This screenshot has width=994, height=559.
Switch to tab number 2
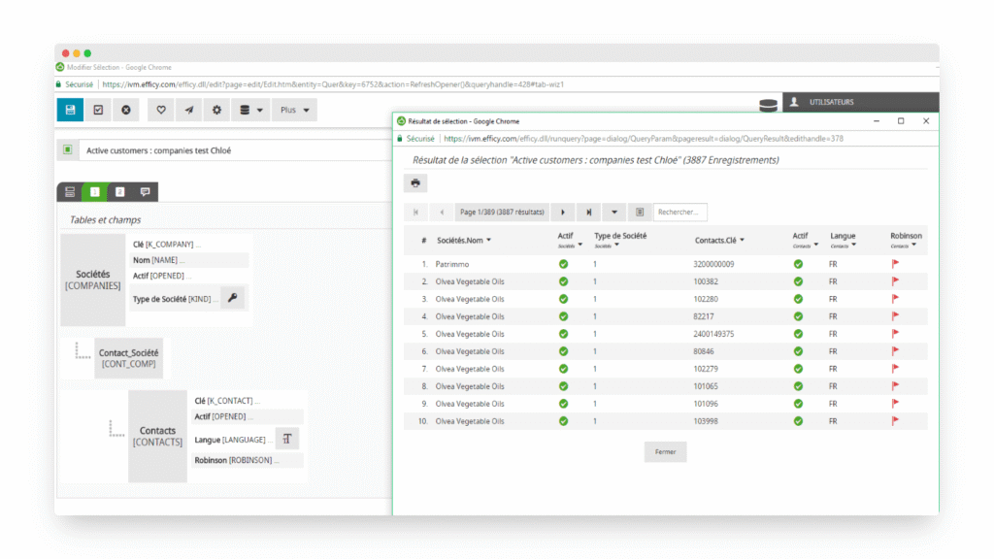click(119, 192)
